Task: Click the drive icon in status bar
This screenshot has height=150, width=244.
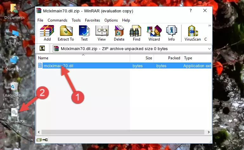Action: [39, 140]
